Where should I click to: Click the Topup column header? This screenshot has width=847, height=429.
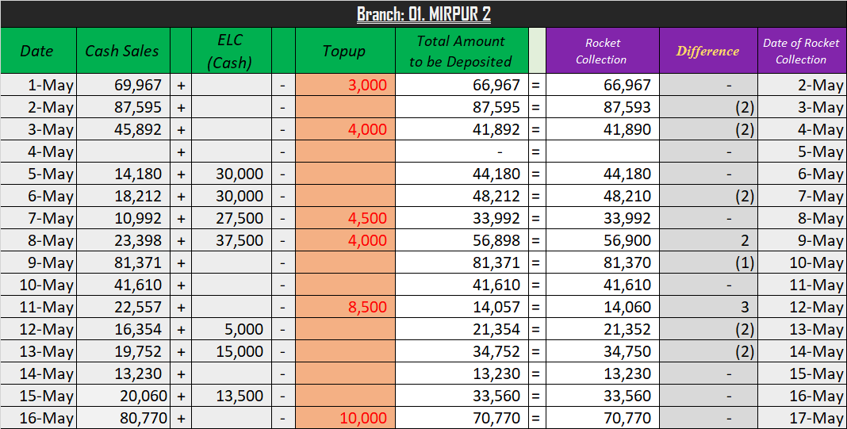[x=345, y=51]
